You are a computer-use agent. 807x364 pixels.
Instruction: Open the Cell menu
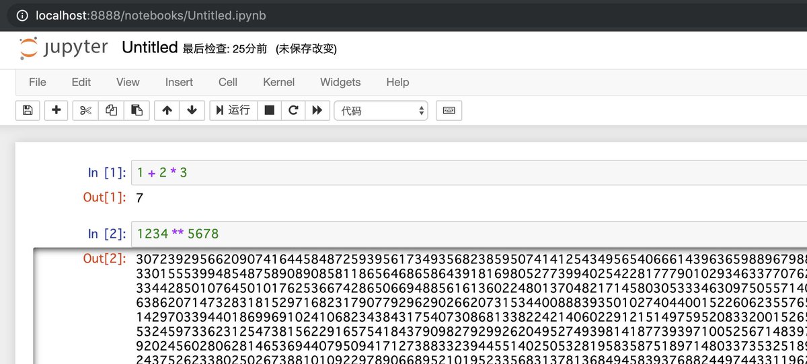pos(228,82)
